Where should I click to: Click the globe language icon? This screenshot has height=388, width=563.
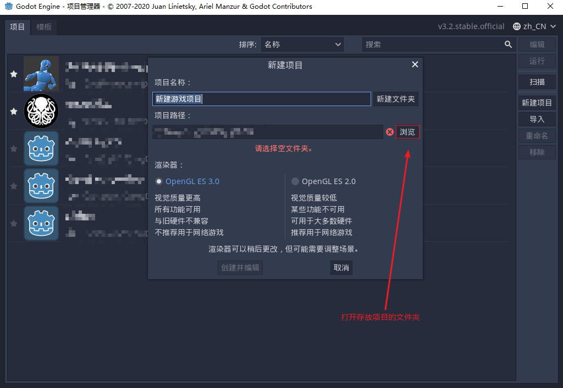coord(517,26)
